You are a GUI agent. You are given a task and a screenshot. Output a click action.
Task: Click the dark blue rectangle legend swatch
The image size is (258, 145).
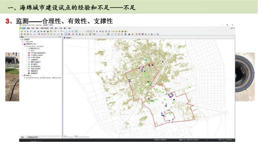(29, 53)
